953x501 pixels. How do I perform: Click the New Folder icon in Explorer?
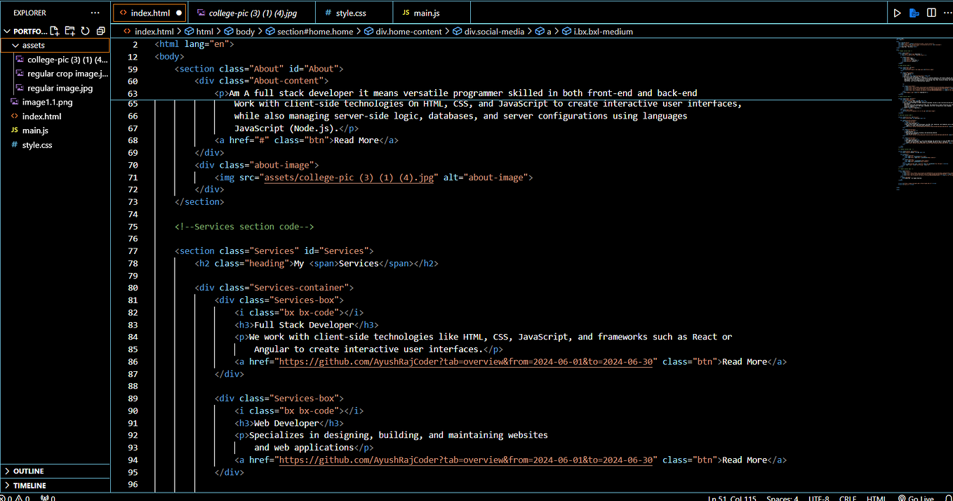(69, 31)
